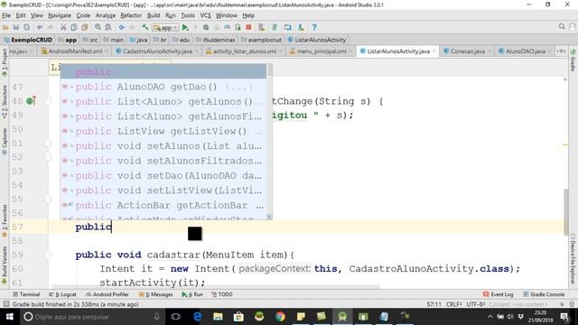Click the Save All toolbar icon
The height and width of the screenshot is (325, 578).
16,27
